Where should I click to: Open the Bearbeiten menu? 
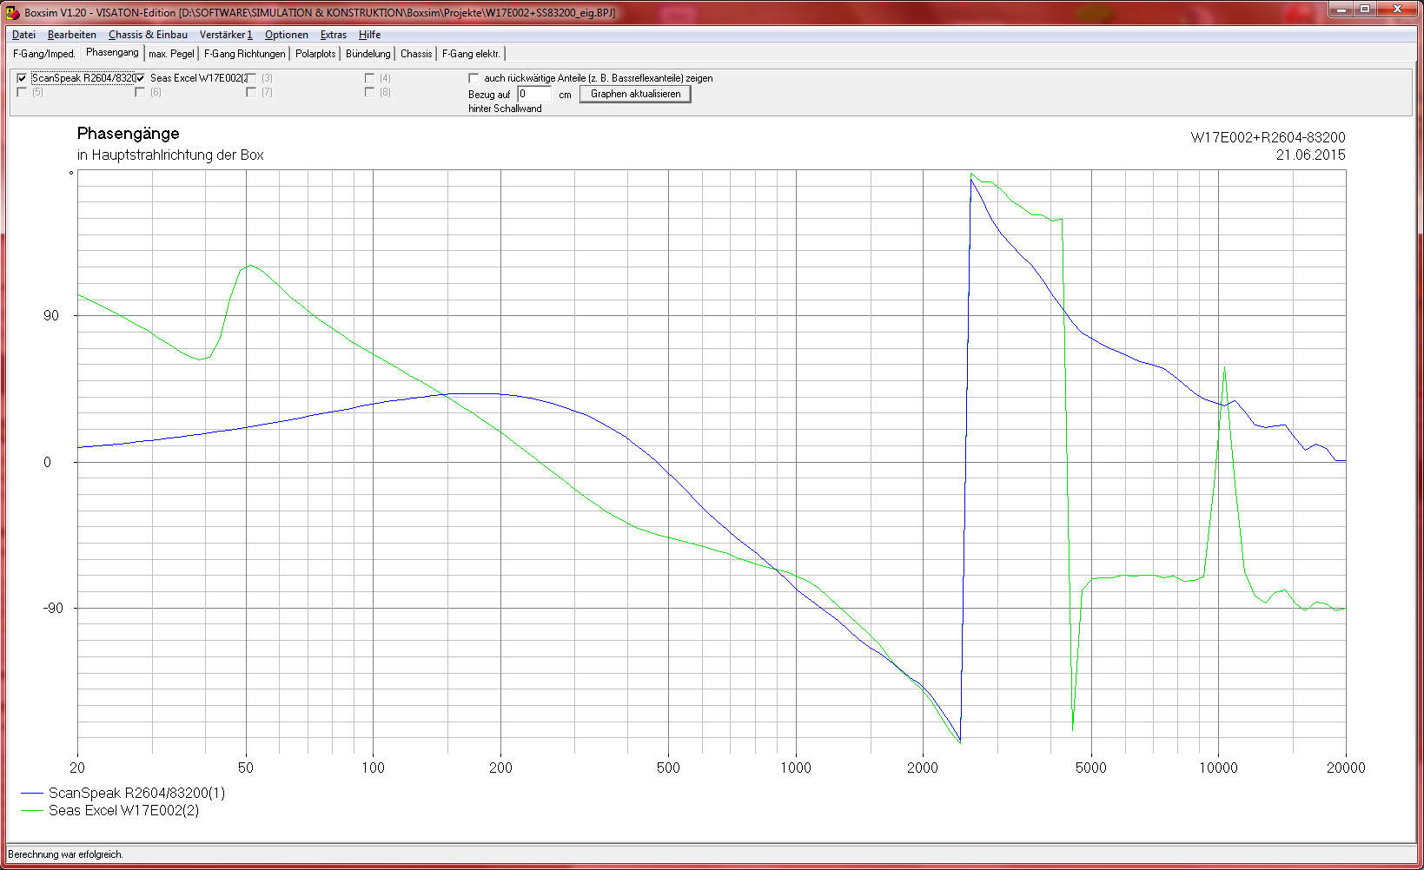pyautogui.click(x=71, y=35)
